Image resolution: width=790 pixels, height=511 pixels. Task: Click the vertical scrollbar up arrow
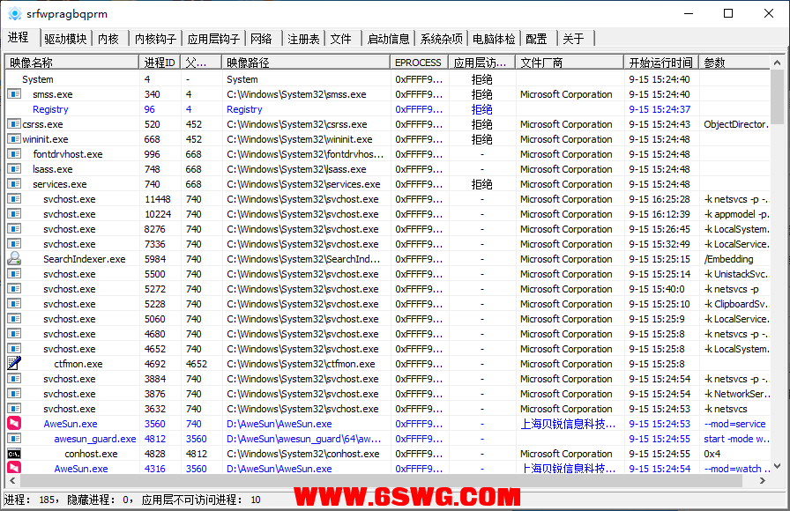pyautogui.click(x=777, y=63)
